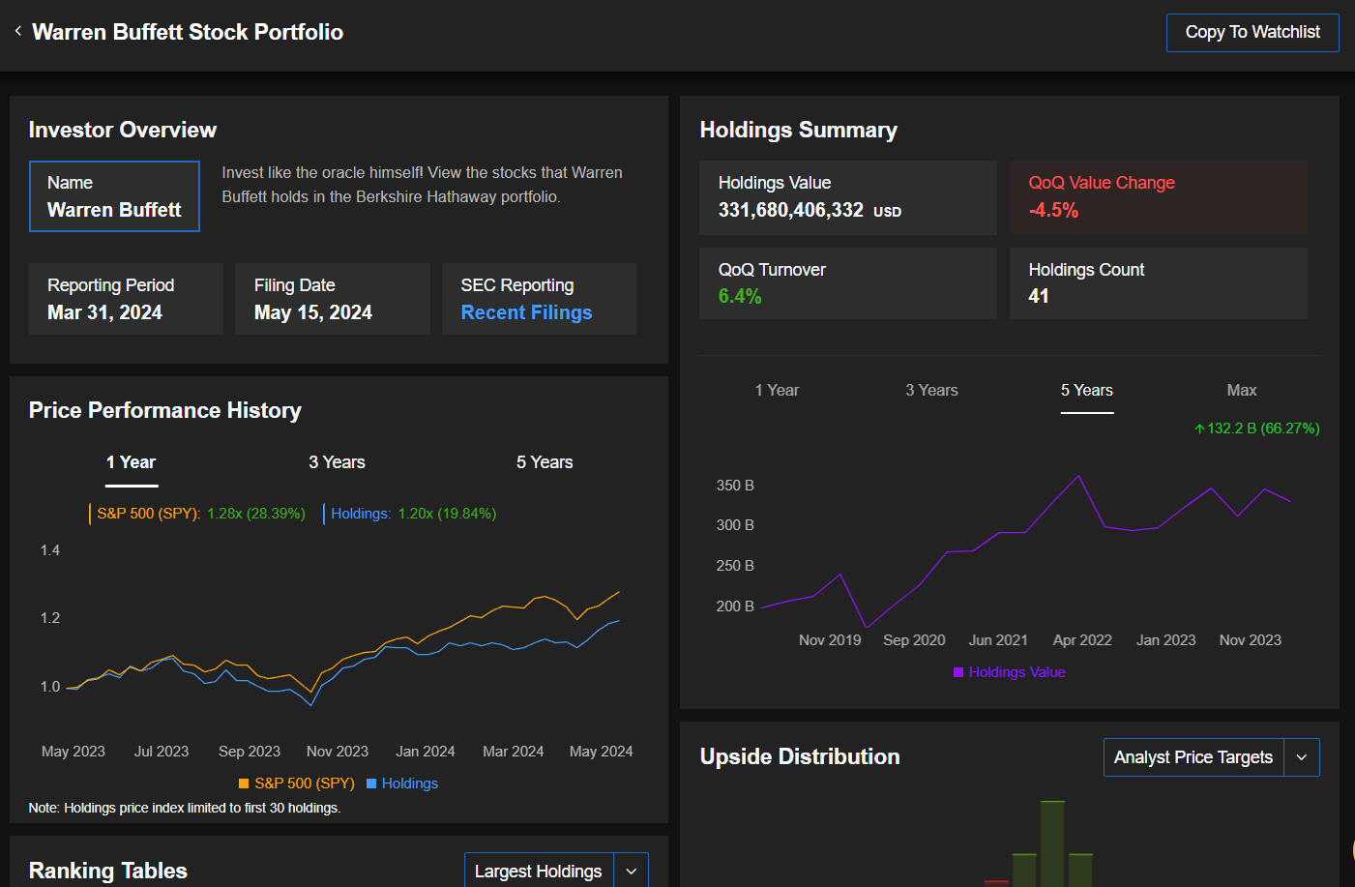
Task: Select the 5 Years holdings value tab
Action: point(1087,392)
